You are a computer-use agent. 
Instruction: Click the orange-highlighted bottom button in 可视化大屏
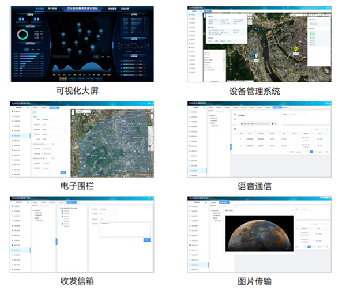63,78
